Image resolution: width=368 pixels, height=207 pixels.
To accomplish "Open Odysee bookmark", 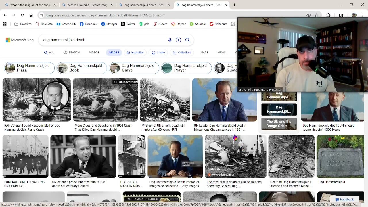I will click(x=179, y=24).
